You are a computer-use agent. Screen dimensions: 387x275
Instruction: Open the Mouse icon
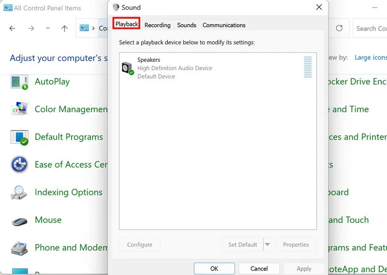click(x=19, y=221)
